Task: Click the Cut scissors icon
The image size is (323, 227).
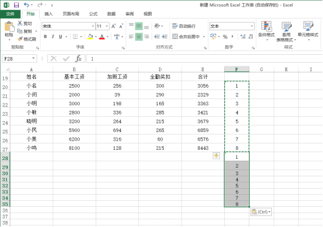Action: (x=20, y=23)
